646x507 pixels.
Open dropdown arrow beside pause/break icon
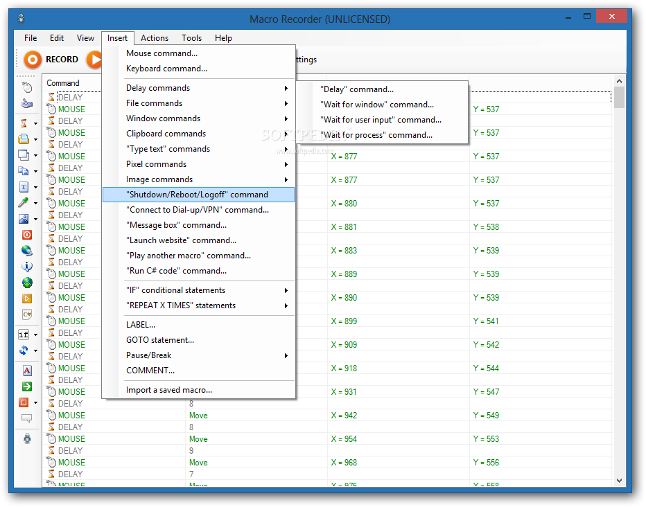click(x=35, y=403)
